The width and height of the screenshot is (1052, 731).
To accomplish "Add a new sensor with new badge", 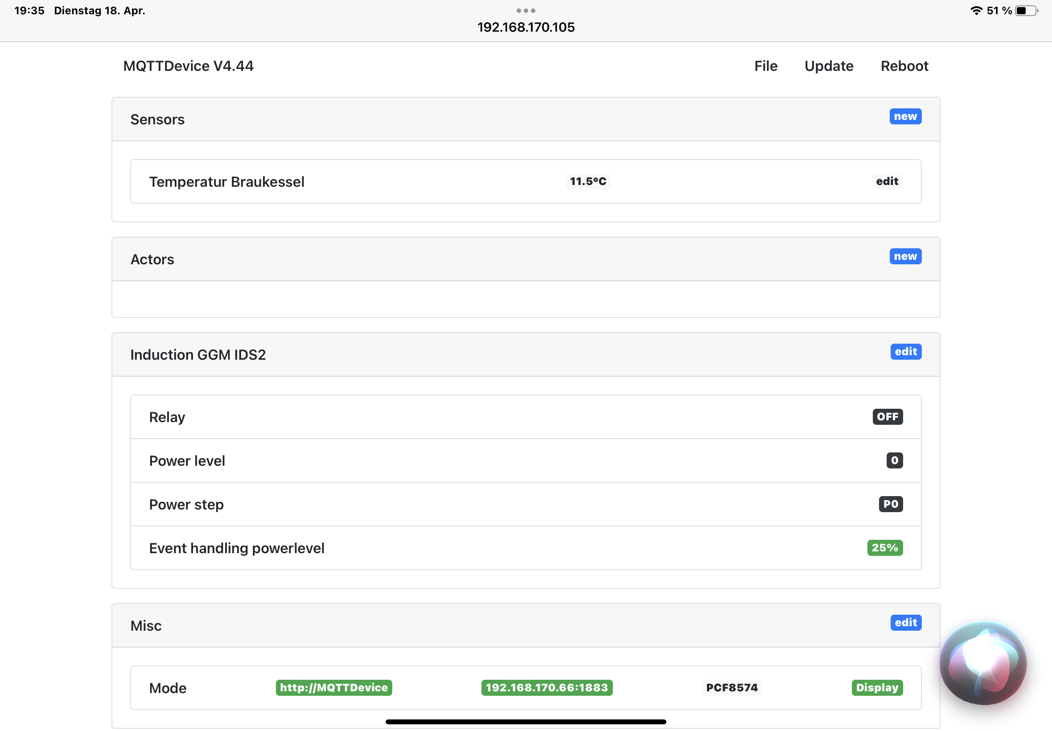I will pos(905,116).
